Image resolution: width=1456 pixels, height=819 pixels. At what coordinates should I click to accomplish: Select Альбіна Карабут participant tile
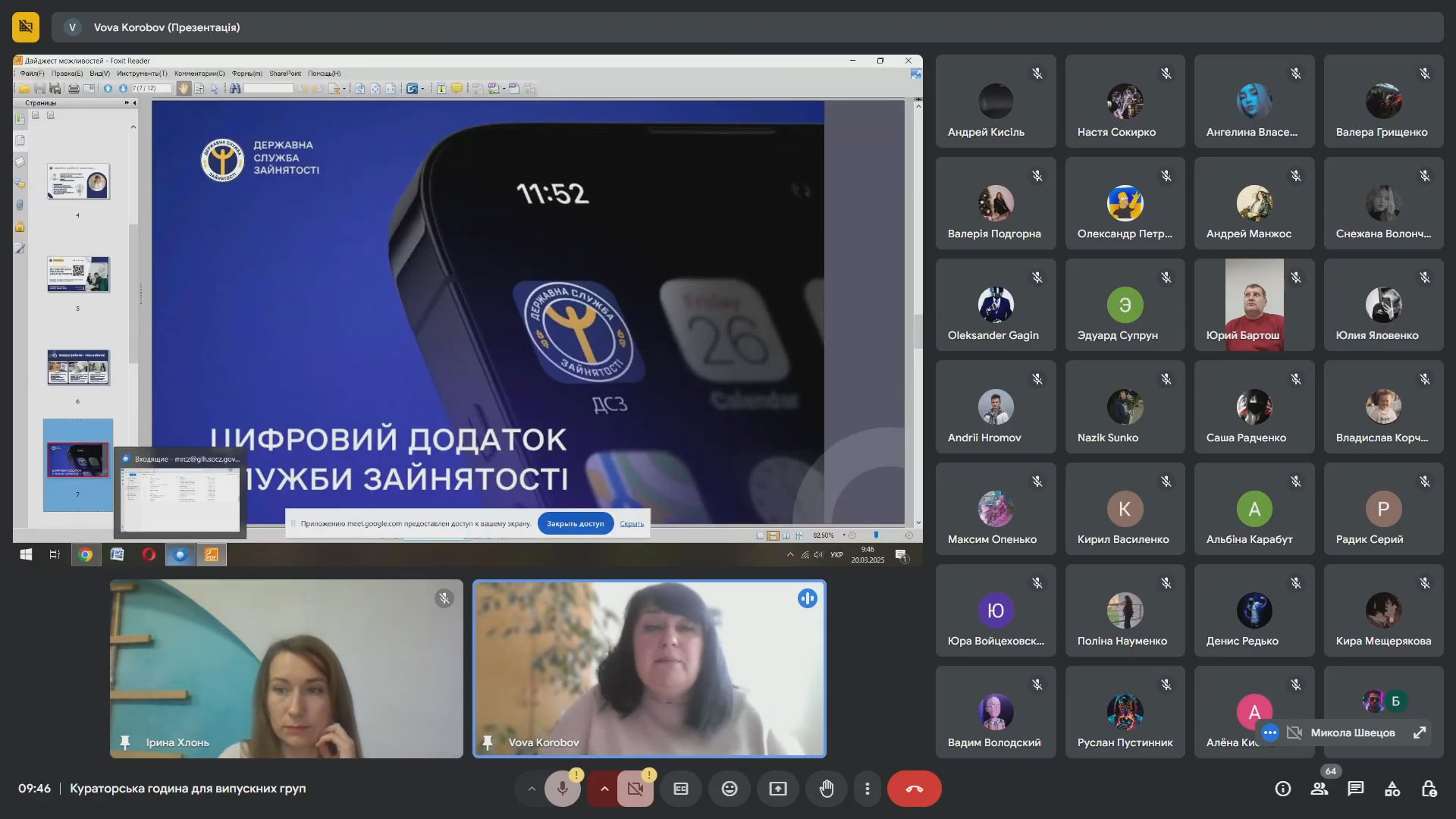click(x=1254, y=509)
